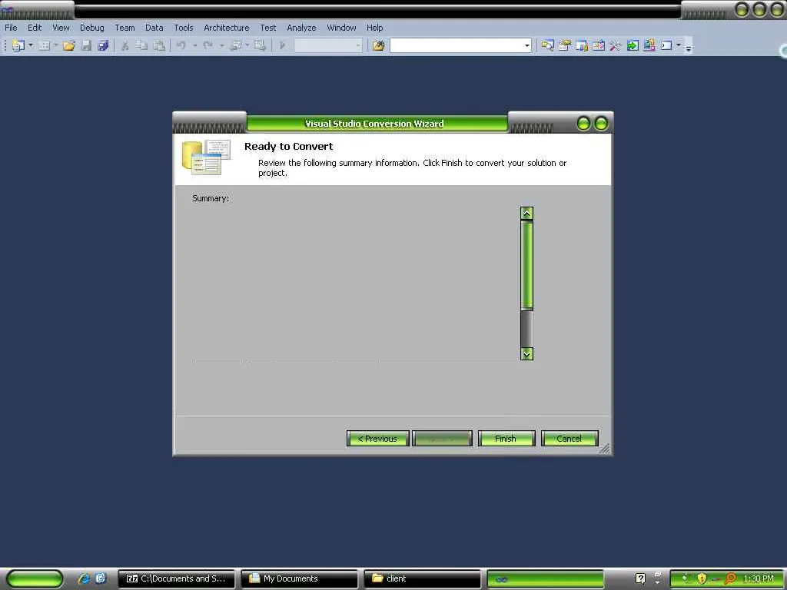Cancel the Conversion Wizard
Screen dimensions: 787x590
(x=569, y=439)
